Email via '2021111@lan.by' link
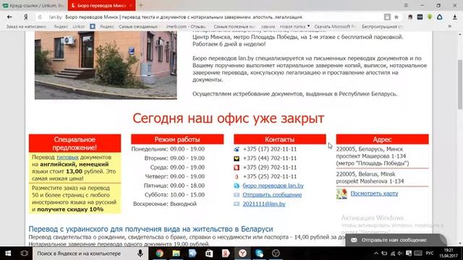The image size is (463, 260). (264, 204)
